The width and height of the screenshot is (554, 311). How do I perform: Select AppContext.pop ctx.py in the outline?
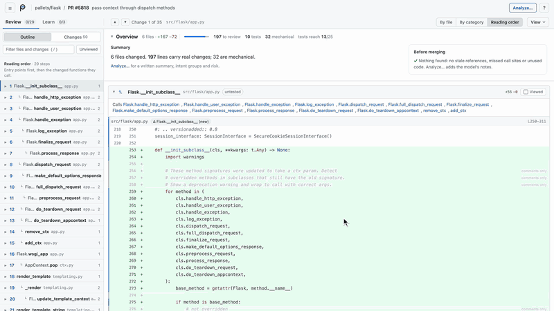(52, 265)
